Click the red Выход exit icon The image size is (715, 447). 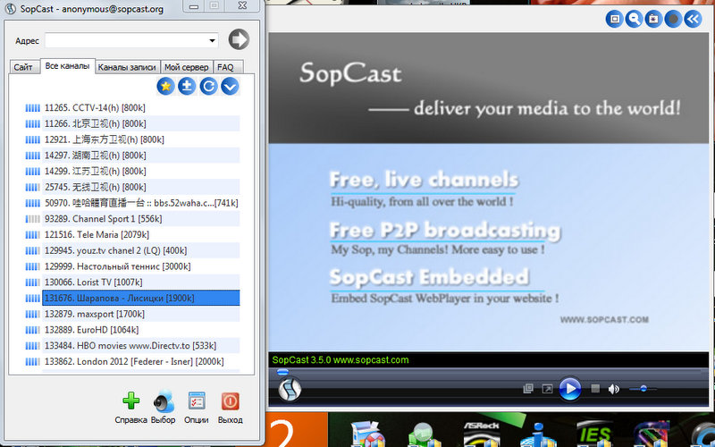(231, 408)
